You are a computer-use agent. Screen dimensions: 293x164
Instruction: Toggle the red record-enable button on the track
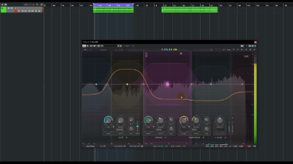point(16,11)
